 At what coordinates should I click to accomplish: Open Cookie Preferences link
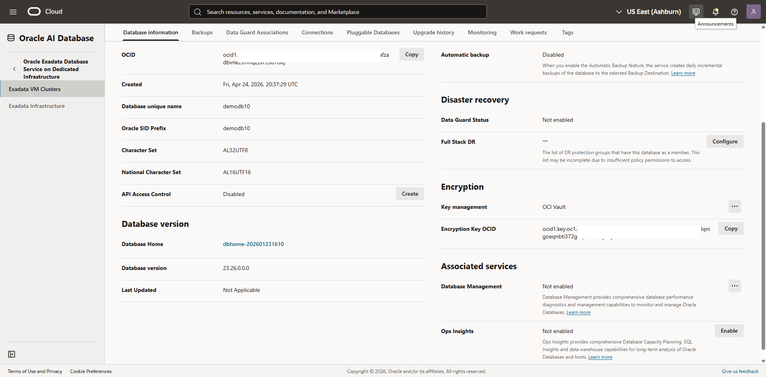tap(91, 371)
